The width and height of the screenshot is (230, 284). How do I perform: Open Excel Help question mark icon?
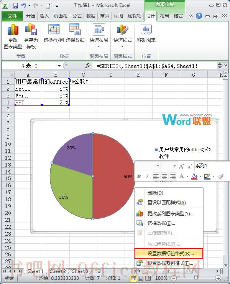coord(199,16)
